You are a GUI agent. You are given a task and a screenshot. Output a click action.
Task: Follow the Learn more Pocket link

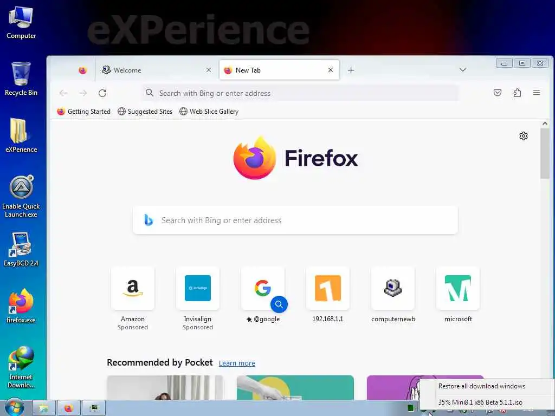(x=237, y=363)
